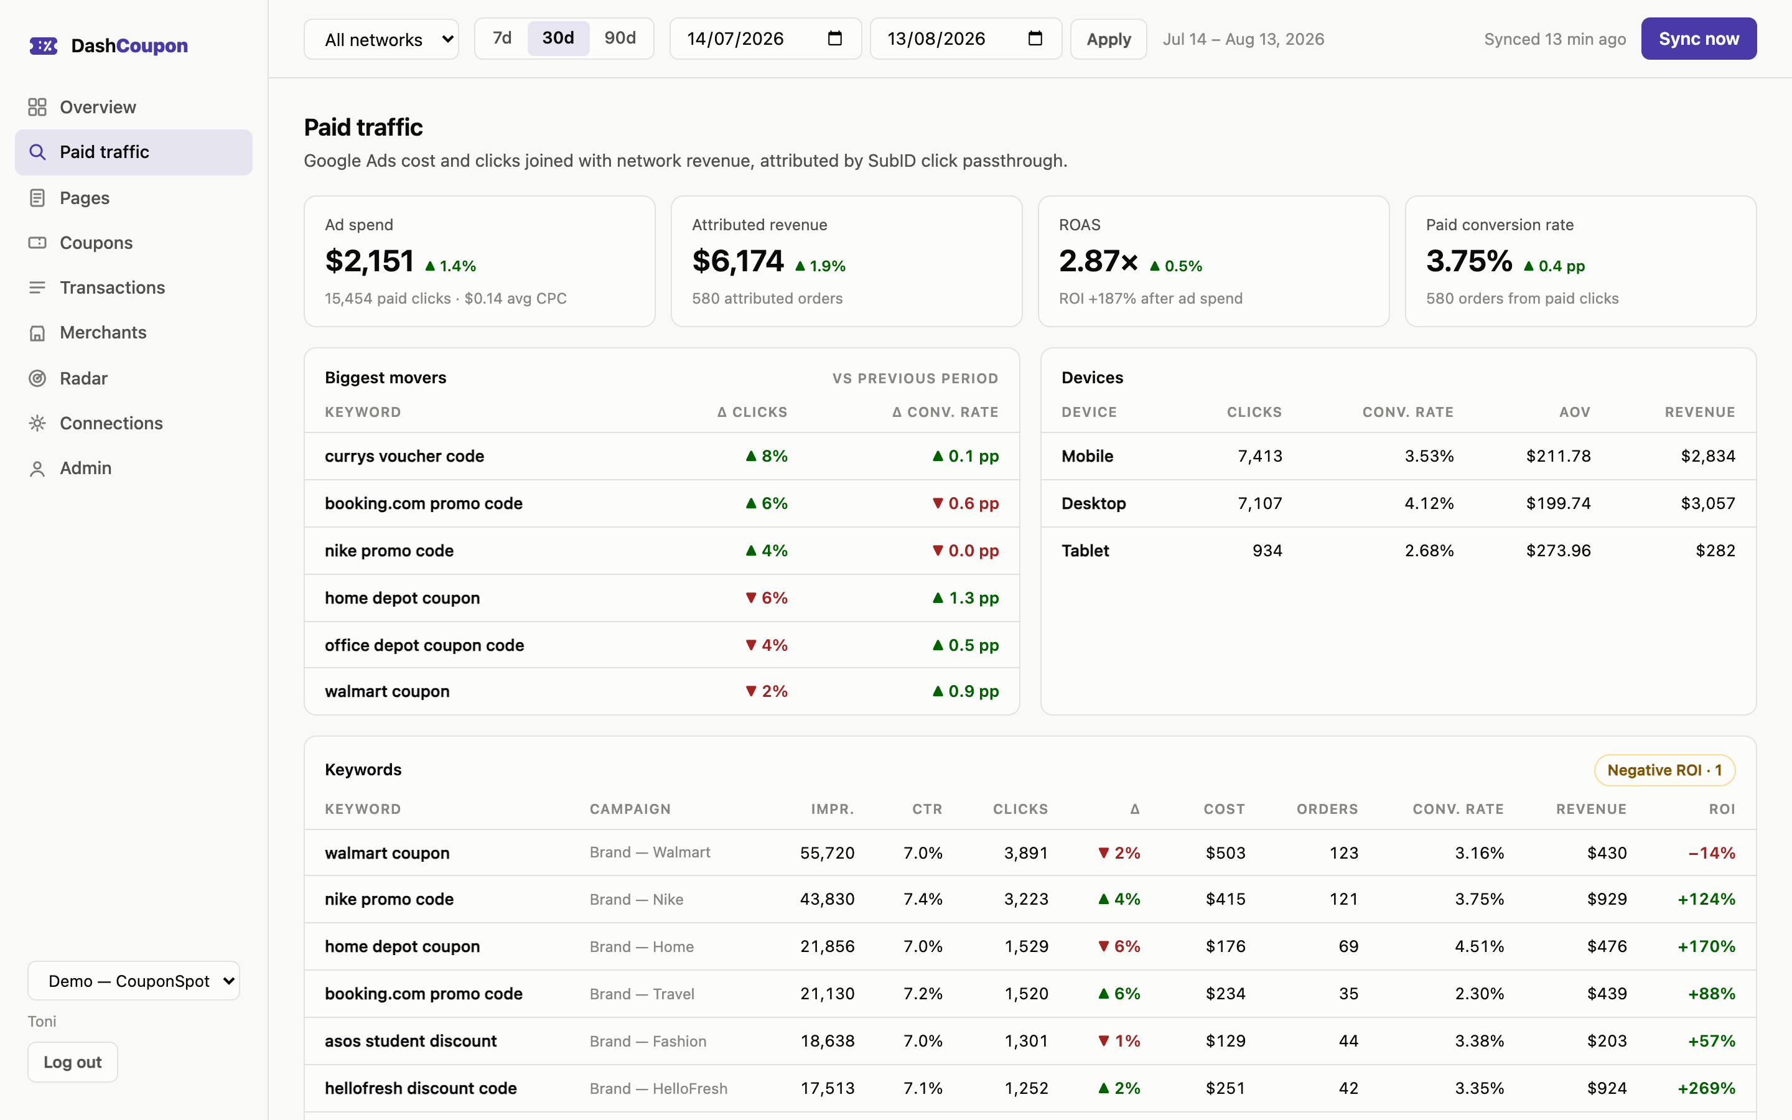This screenshot has width=1792, height=1120.
Task: Click the Admin person icon
Action: pyautogui.click(x=37, y=468)
